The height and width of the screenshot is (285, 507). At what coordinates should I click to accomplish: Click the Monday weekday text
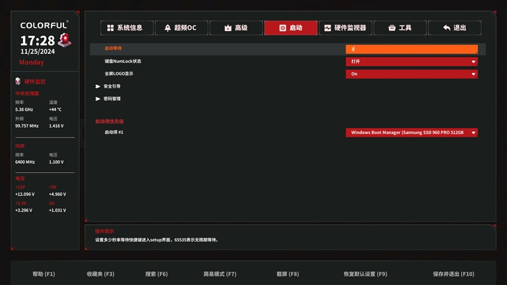[x=31, y=62]
